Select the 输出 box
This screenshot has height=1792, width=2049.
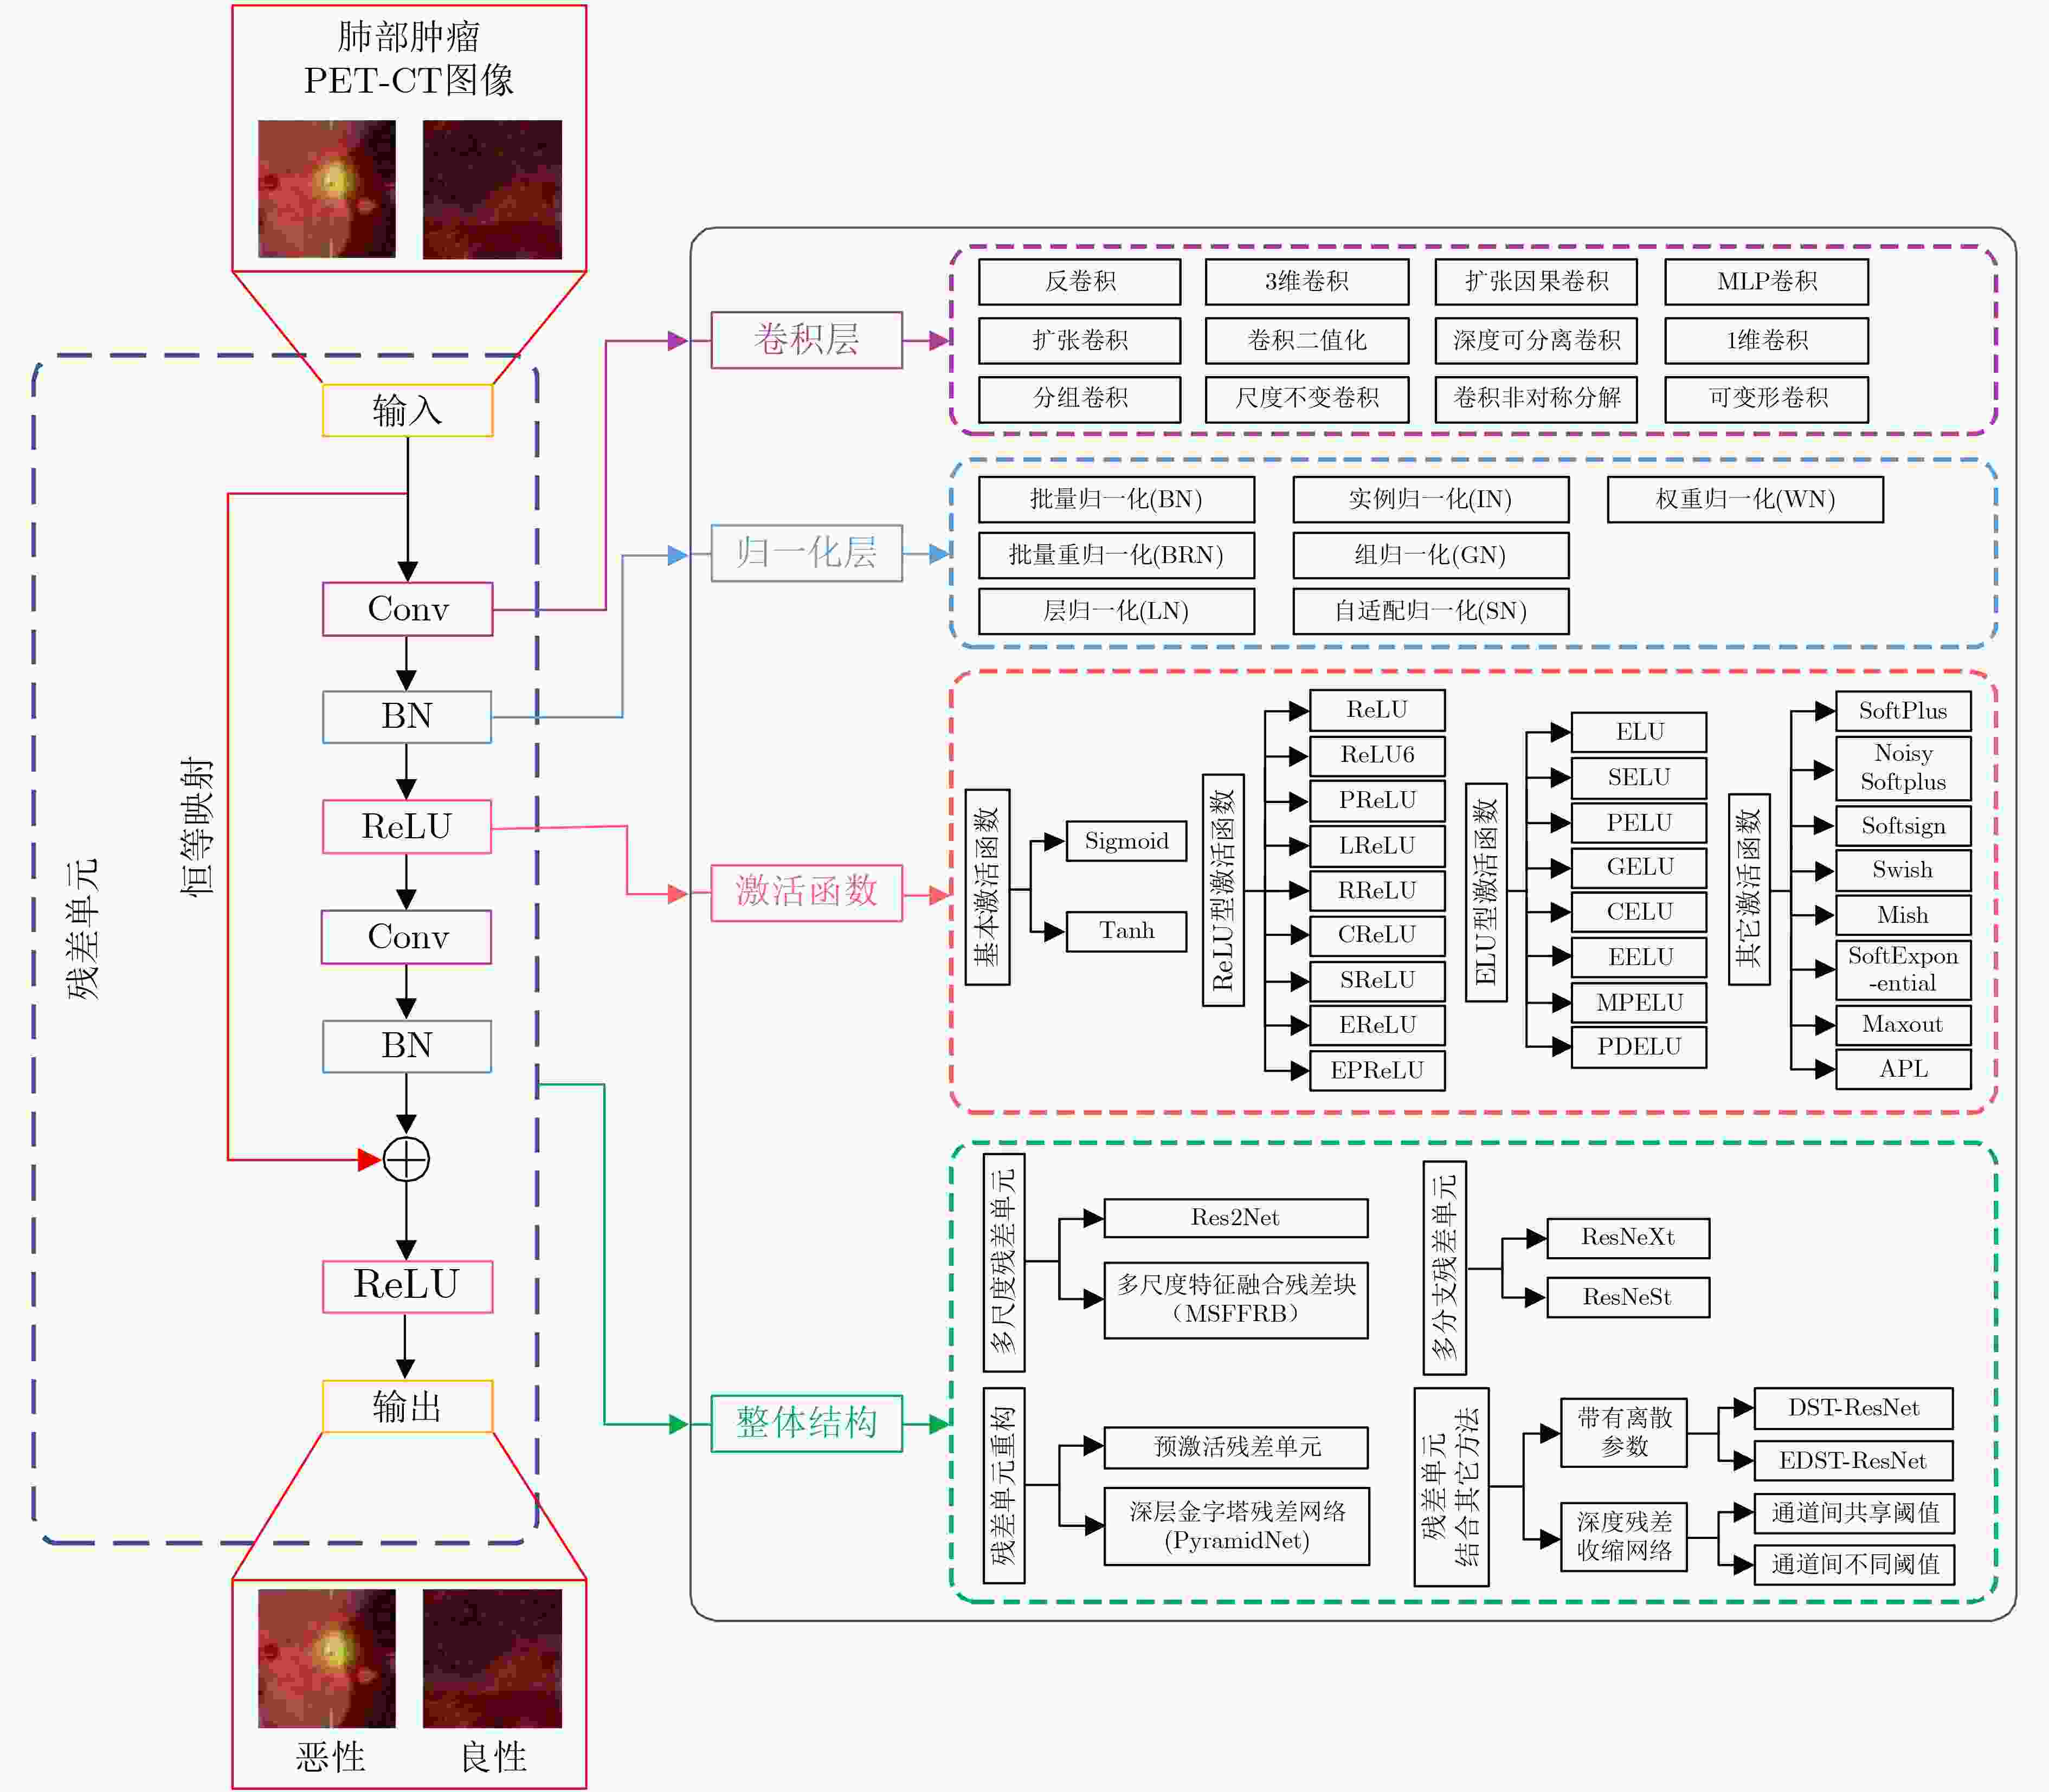point(407,1406)
